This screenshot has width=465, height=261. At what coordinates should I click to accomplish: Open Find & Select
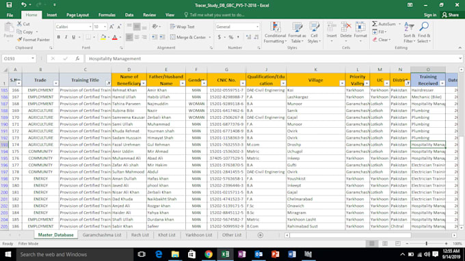(424, 33)
